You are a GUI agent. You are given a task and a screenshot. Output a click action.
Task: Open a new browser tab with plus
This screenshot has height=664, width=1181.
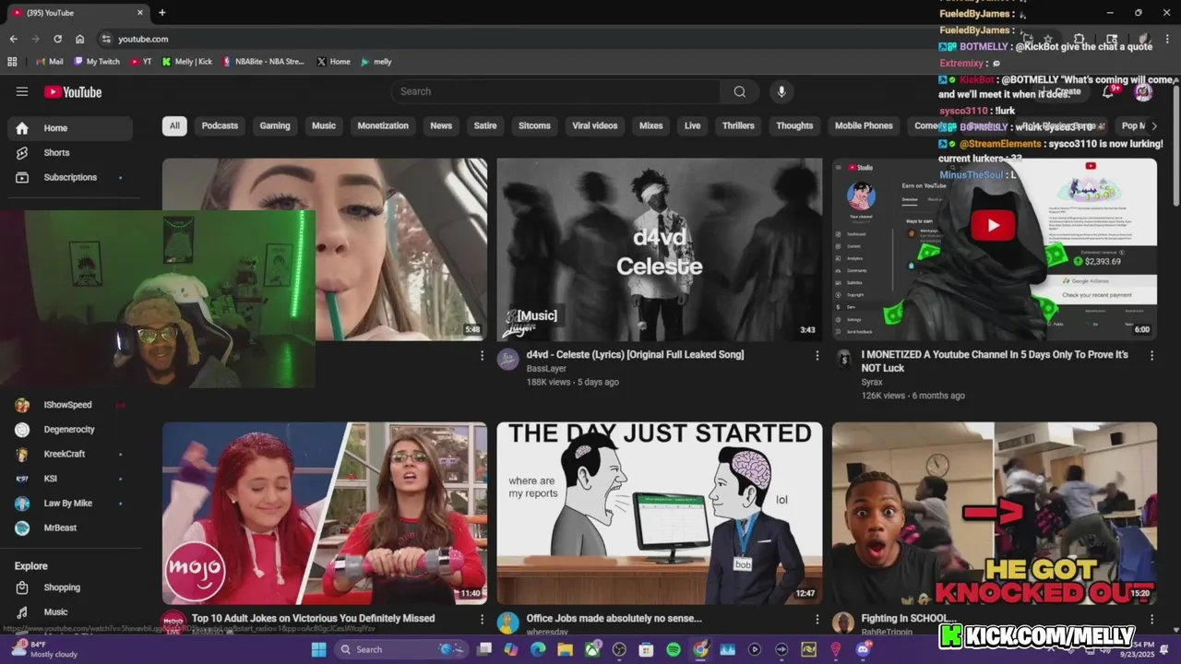[162, 13]
